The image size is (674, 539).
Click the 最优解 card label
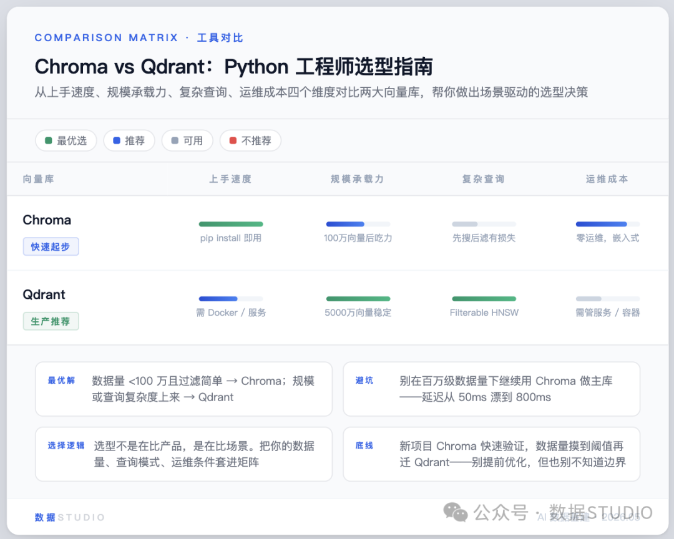coord(61,381)
